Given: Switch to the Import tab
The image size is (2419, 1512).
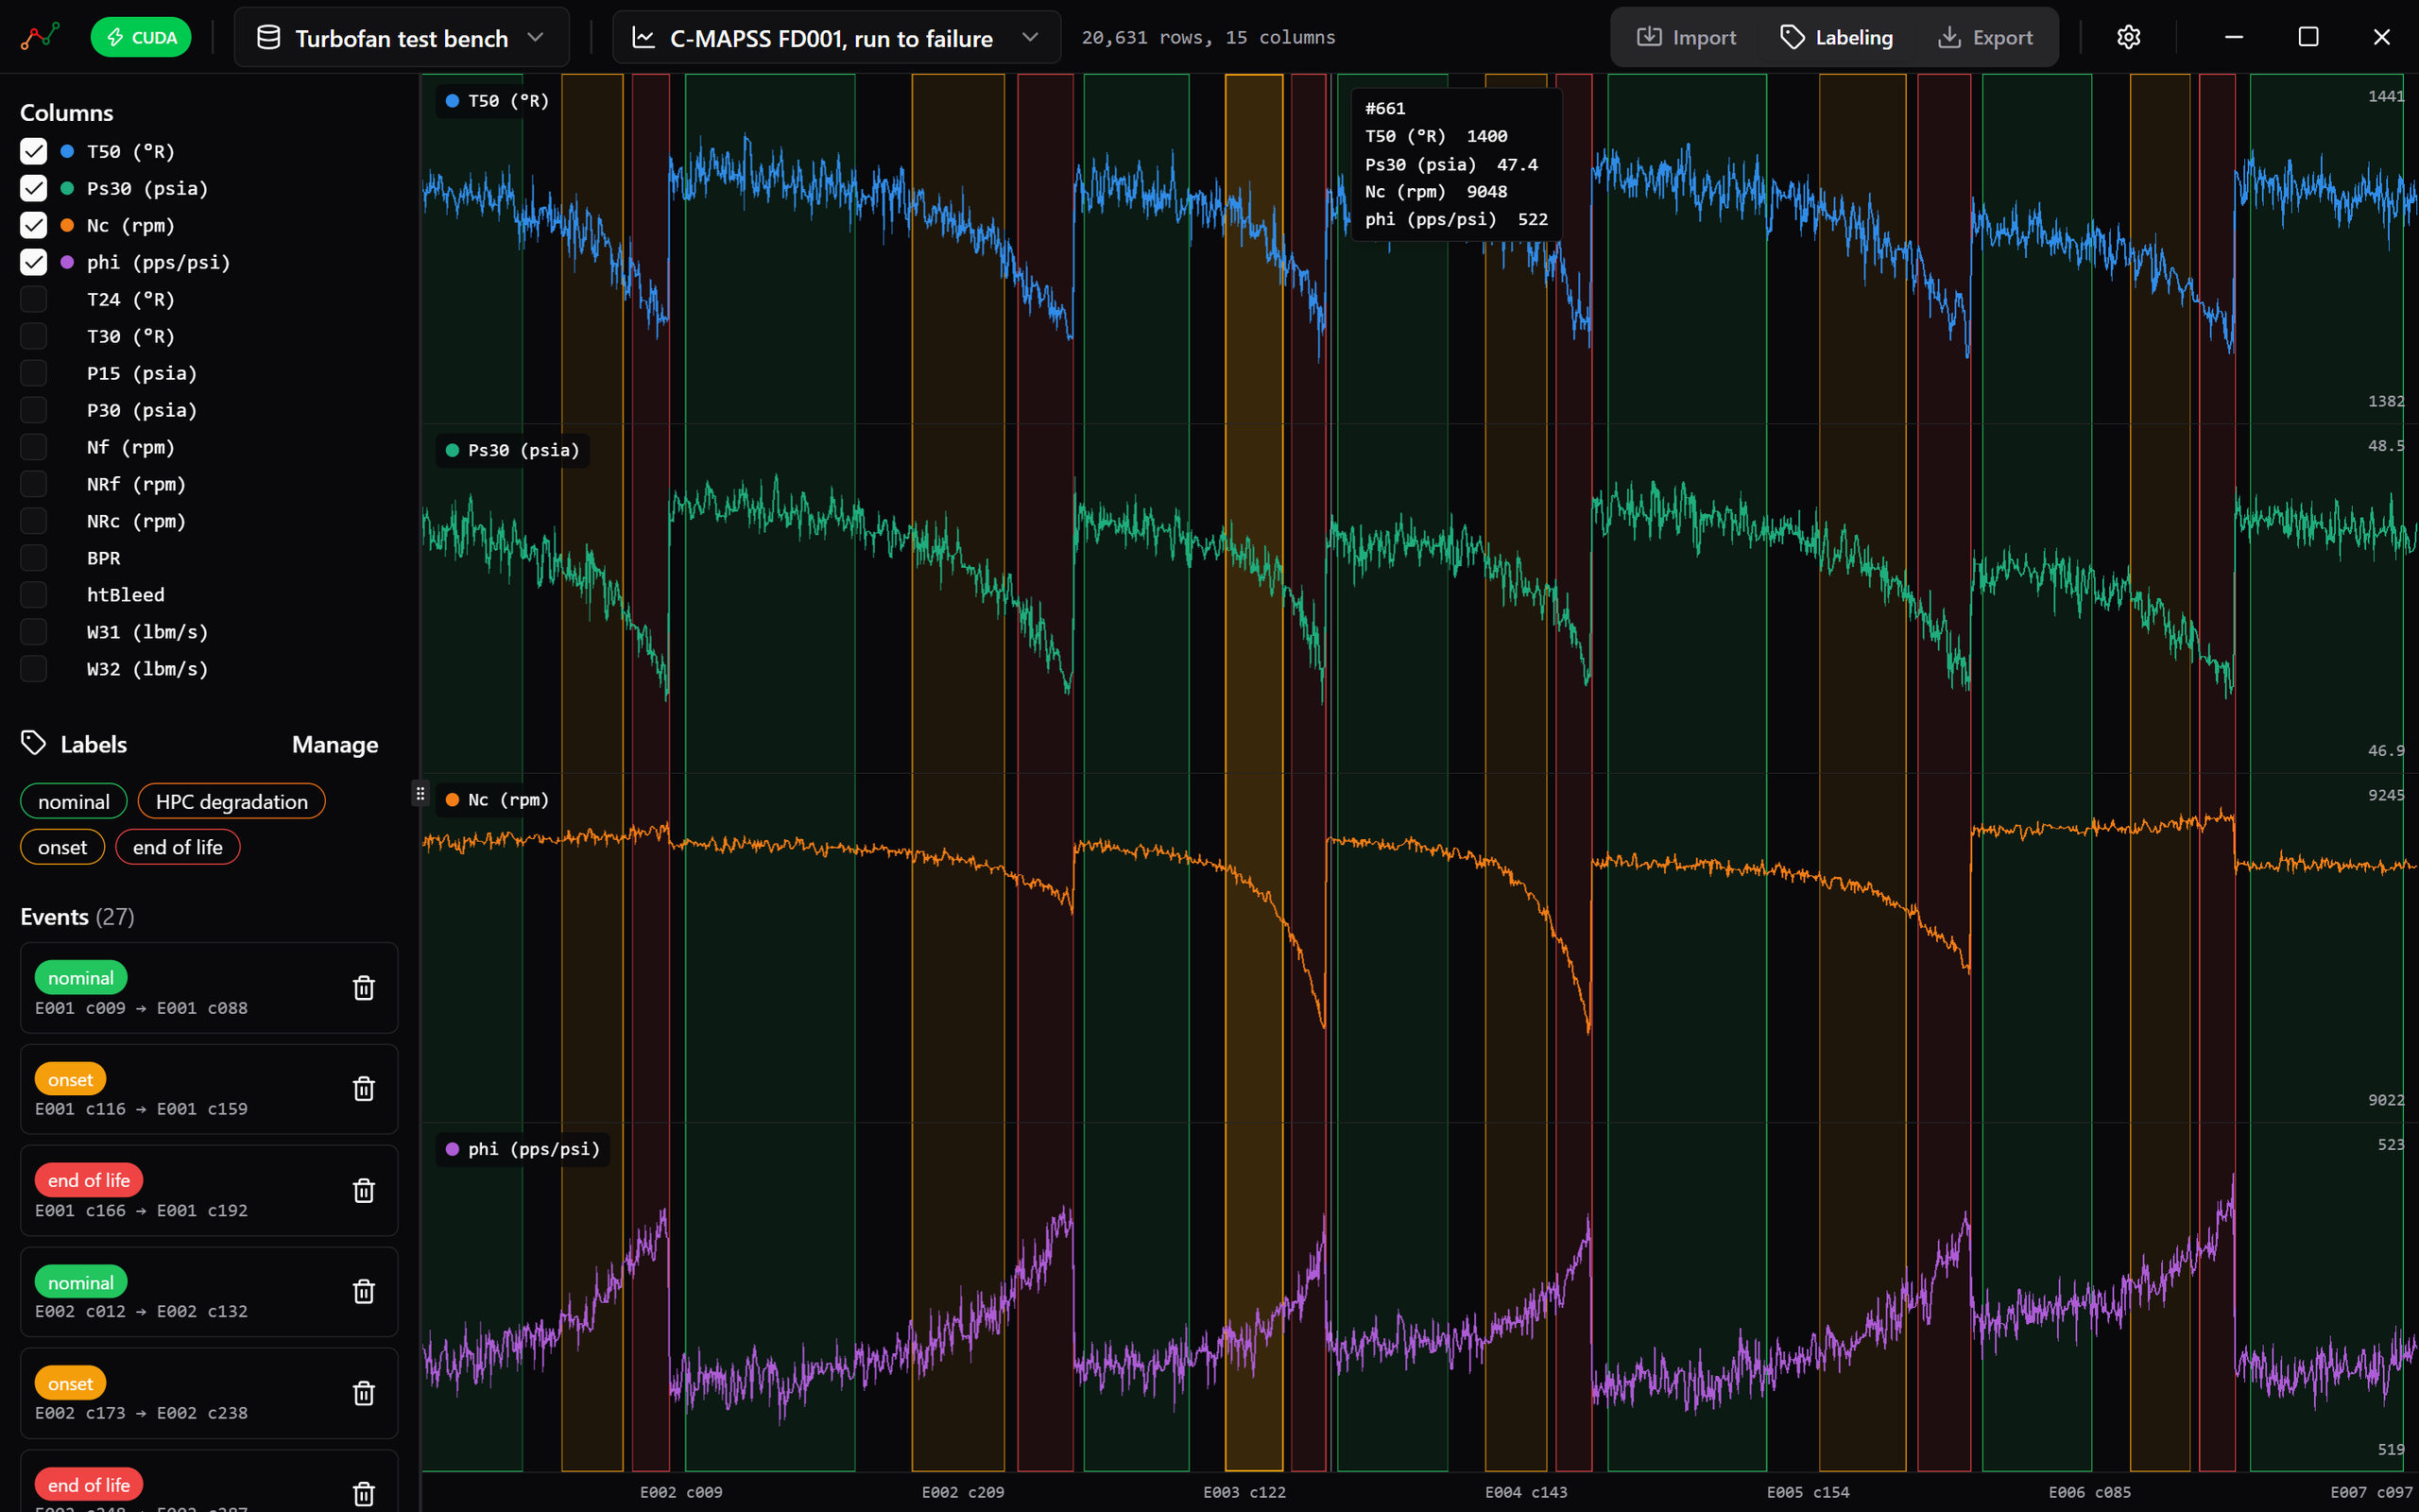Looking at the screenshot, I should pos(1687,37).
